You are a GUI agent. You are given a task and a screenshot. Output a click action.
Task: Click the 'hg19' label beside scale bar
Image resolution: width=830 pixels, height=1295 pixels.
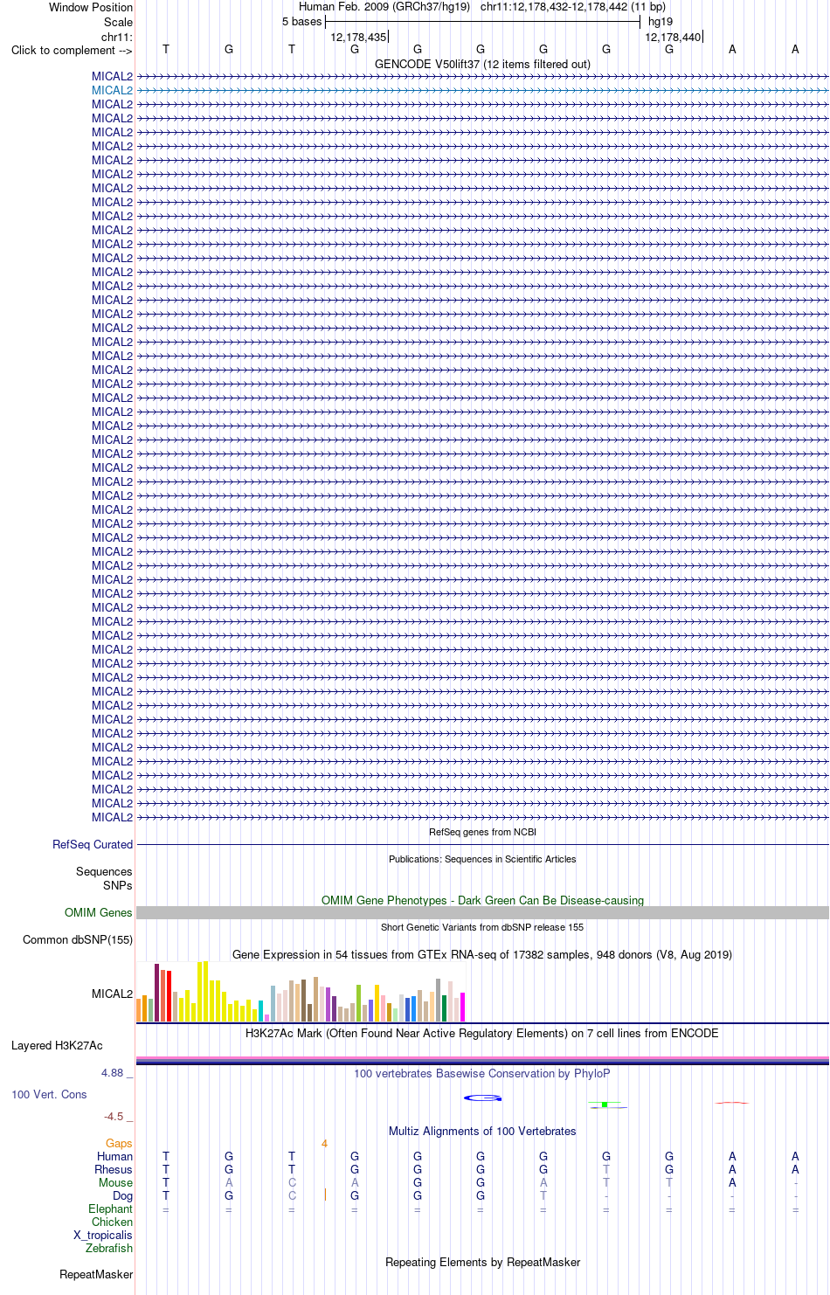pyautogui.click(x=661, y=21)
